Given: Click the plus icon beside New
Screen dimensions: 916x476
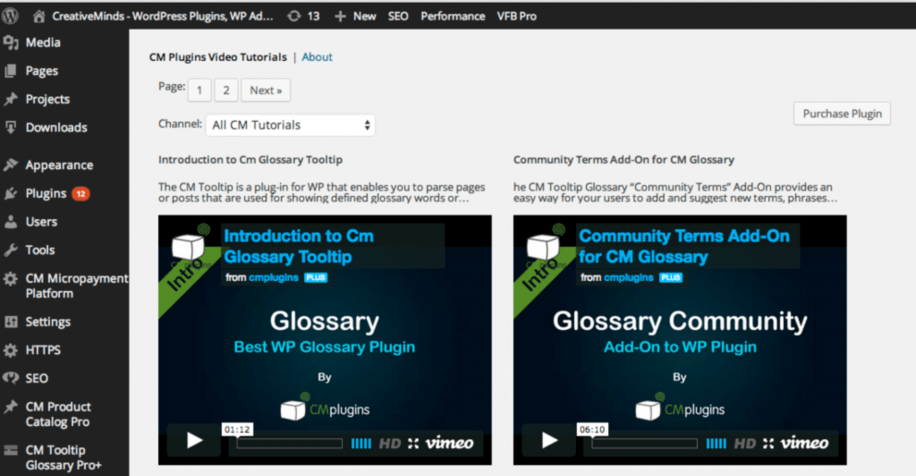Looking at the screenshot, I should (340, 16).
